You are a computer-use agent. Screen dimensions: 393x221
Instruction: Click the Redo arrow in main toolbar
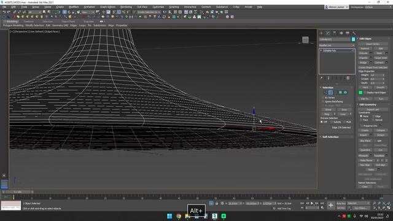point(9,12)
